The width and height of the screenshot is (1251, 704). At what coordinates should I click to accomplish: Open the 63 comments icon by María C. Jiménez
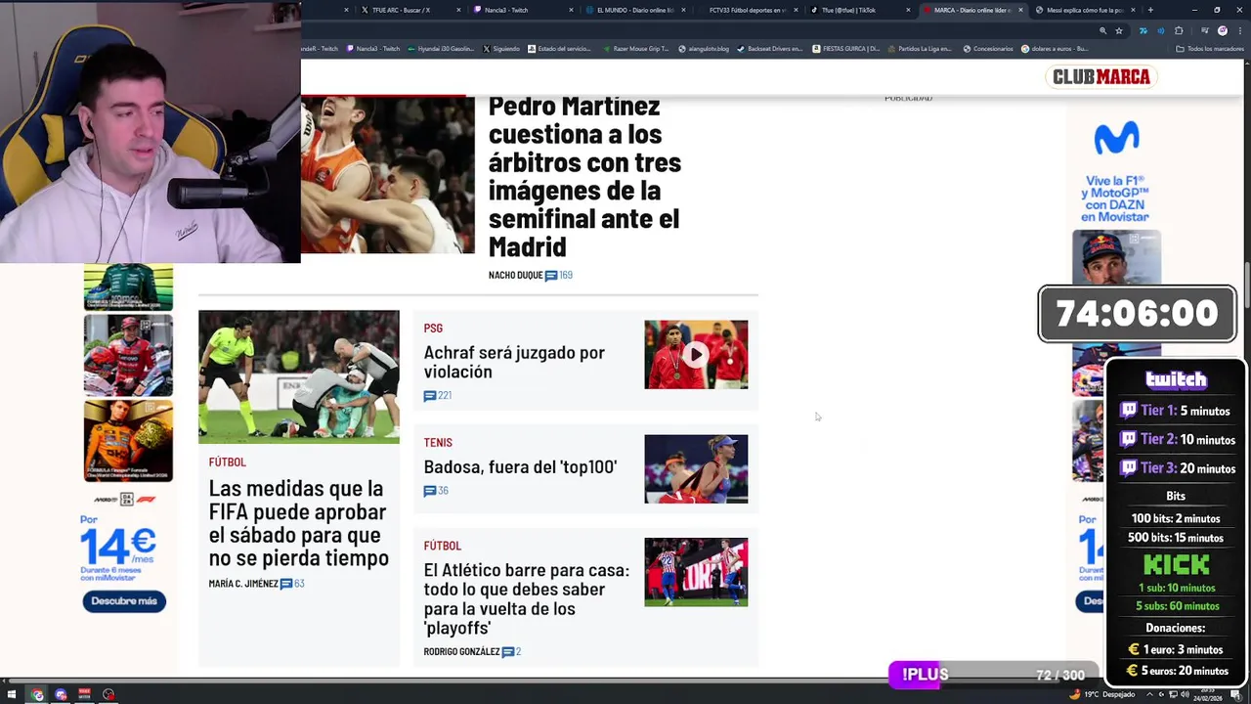(x=286, y=584)
